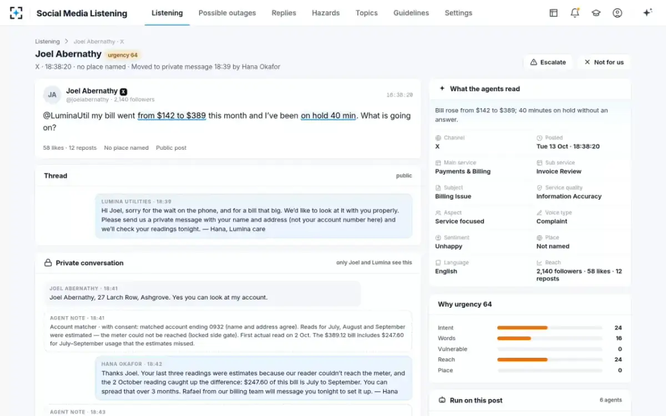Screen dimensions: 666x416
Task: Click the globe icon beside Channel label
Action: click(x=438, y=138)
